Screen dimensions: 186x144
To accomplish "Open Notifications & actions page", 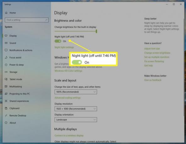I will point(21,50).
